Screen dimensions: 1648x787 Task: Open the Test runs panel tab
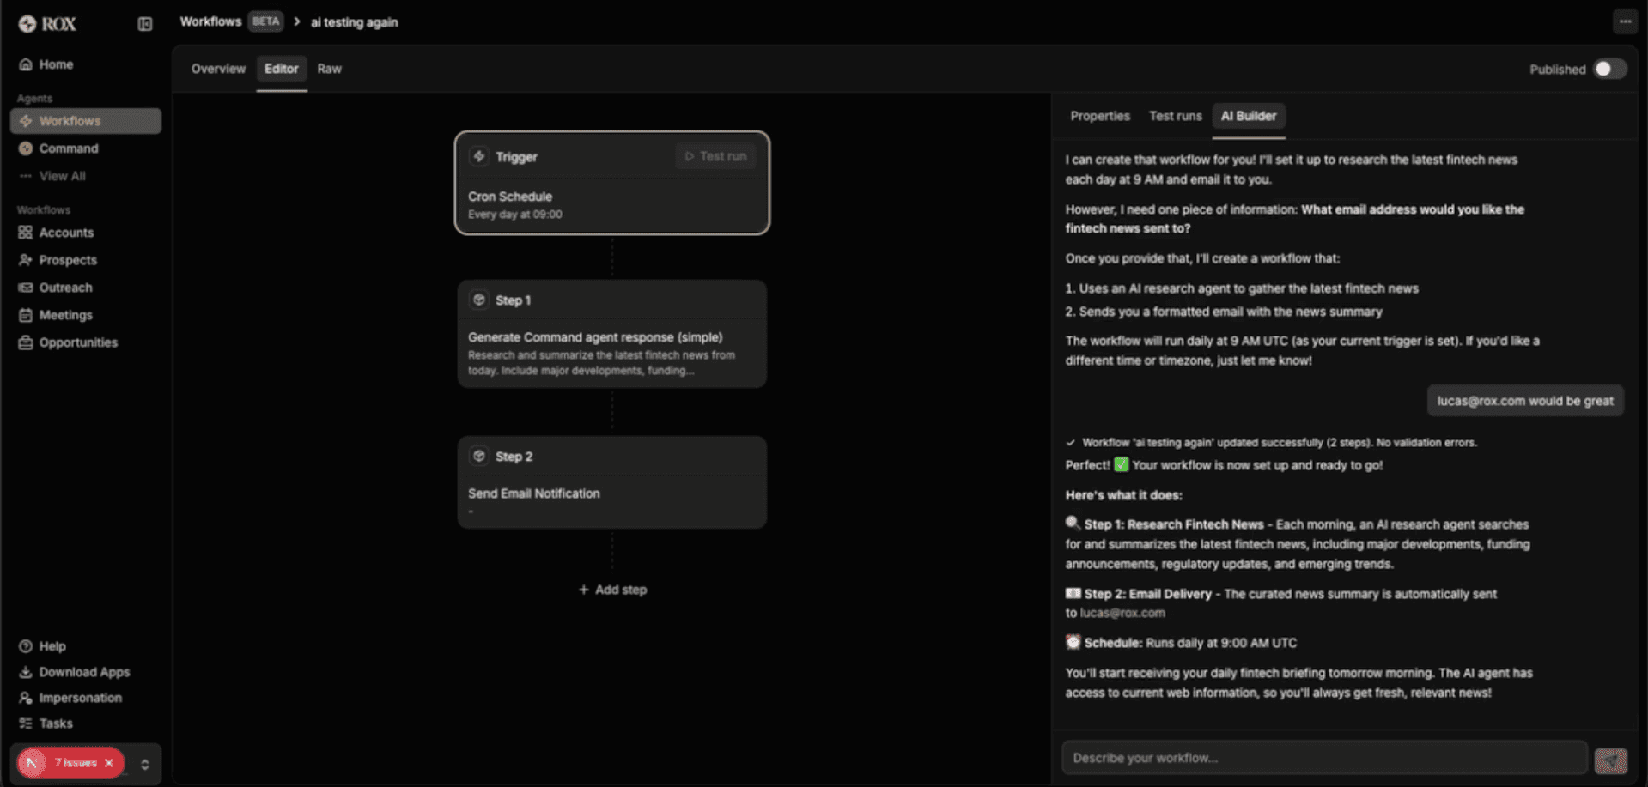point(1175,116)
